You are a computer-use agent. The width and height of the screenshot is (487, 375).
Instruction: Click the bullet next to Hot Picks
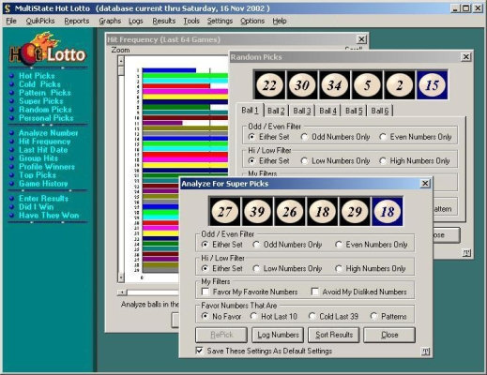point(12,76)
